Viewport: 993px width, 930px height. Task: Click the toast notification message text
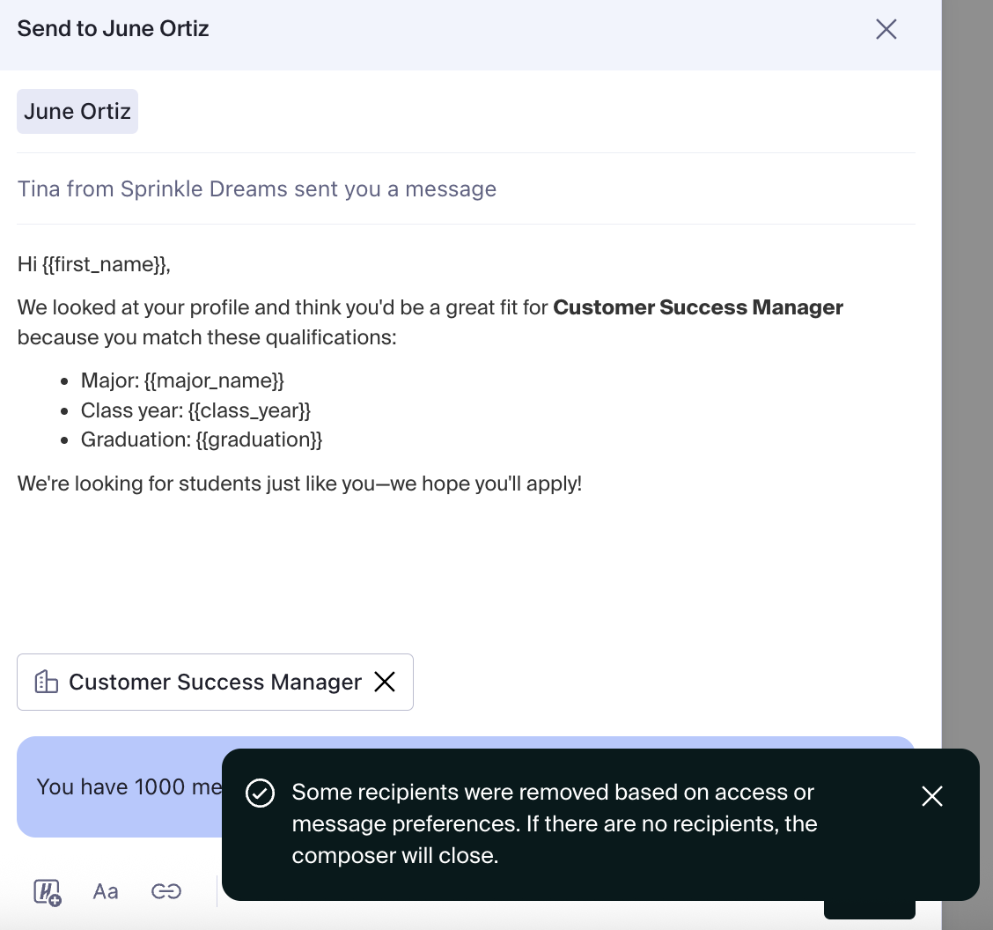click(554, 824)
